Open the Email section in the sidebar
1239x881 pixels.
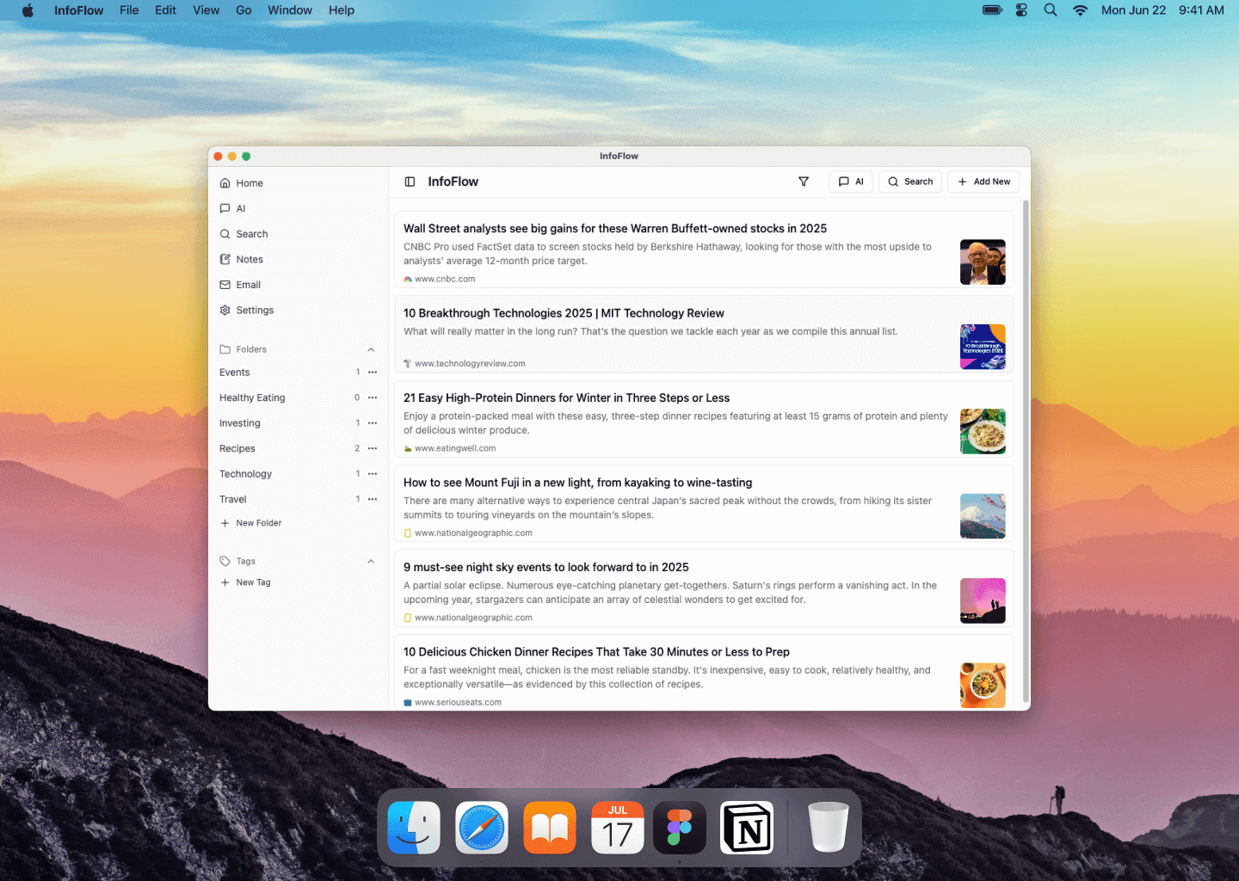250,284
